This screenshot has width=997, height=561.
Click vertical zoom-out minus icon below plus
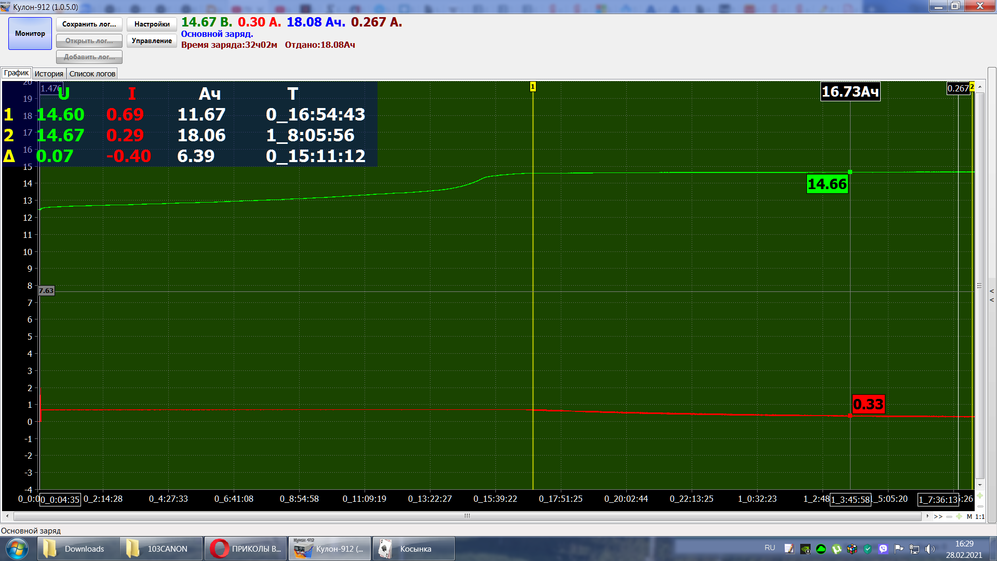[980, 506]
